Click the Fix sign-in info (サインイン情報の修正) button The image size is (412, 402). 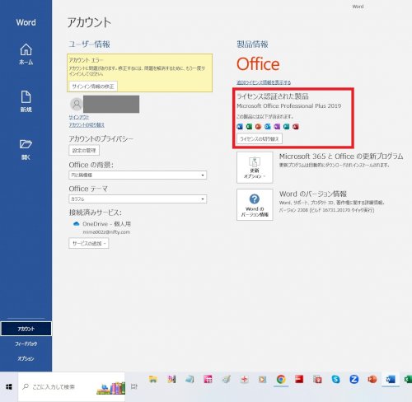click(x=93, y=86)
